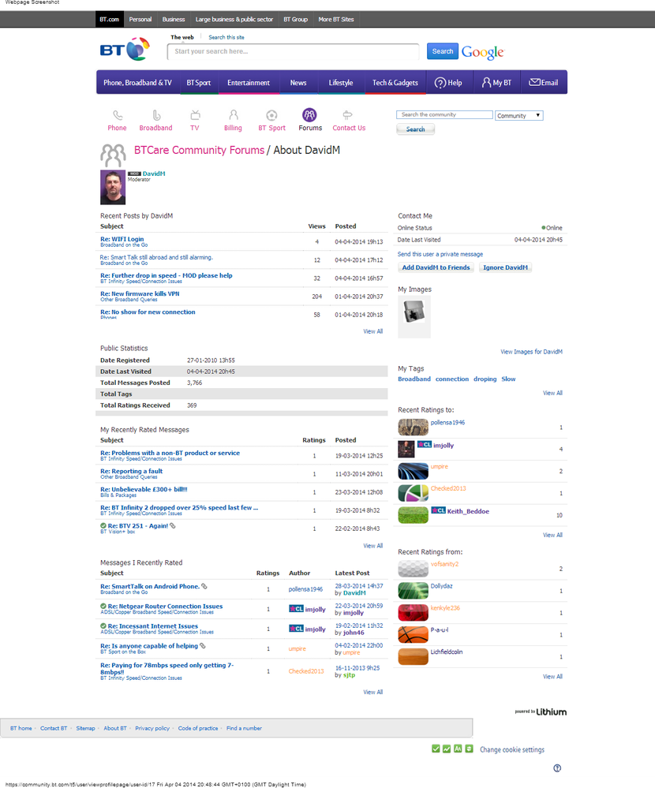Click Checked2013's avatar image

414,493
